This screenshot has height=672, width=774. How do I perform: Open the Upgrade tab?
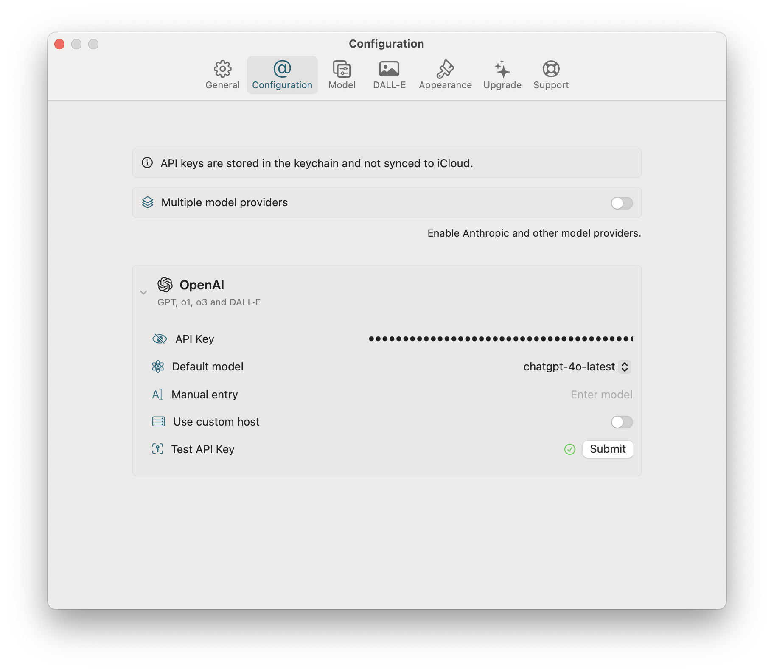tap(502, 75)
